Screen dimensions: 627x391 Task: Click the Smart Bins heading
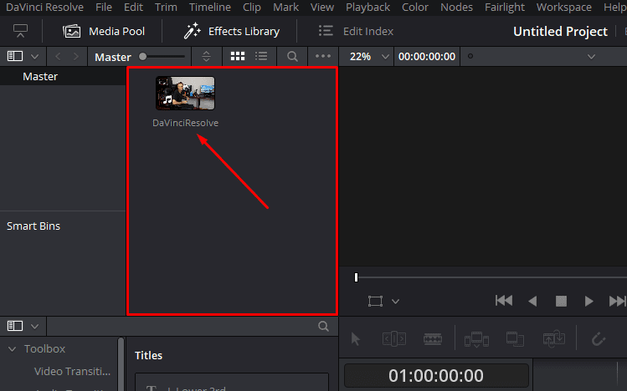pyautogui.click(x=33, y=226)
